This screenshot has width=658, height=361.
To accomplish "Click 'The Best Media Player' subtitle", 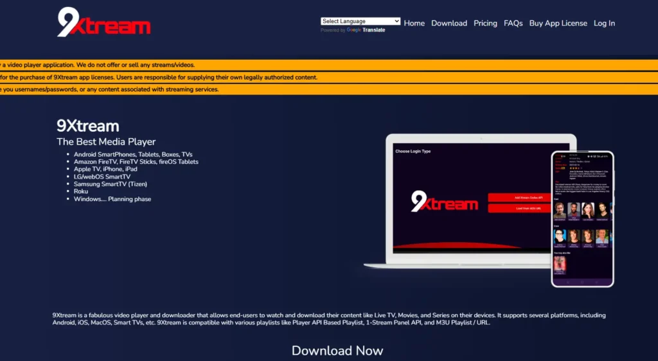I will [106, 142].
